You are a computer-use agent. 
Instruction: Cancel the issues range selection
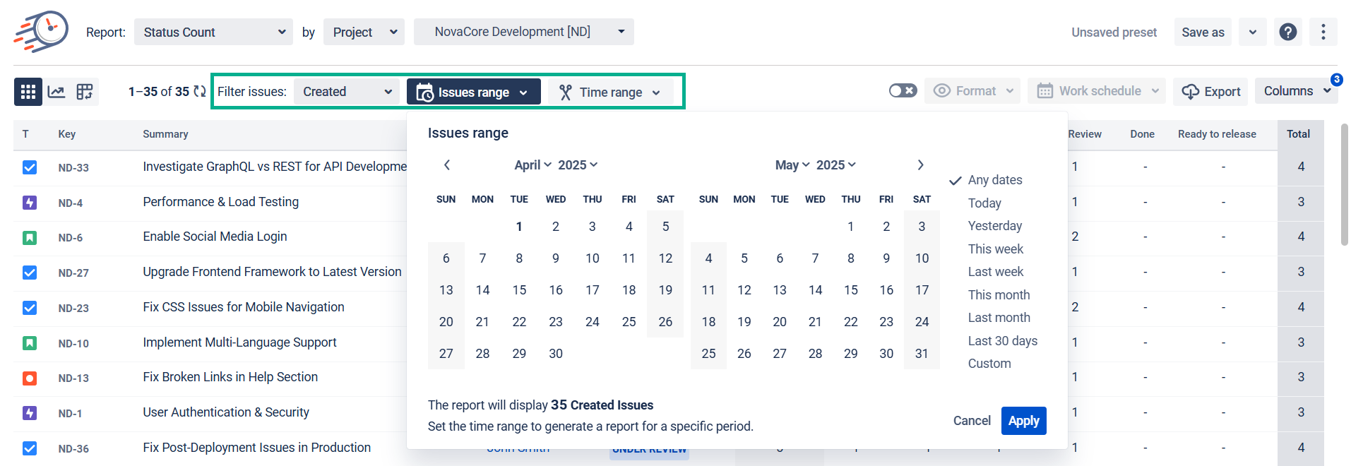click(972, 421)
